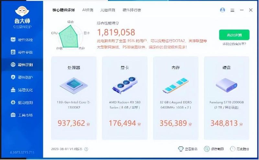The height and width of the screenshot is (160, 259).
Task: Click the 2023-08-01 V1.0版本 text
Action: [67, 149]
